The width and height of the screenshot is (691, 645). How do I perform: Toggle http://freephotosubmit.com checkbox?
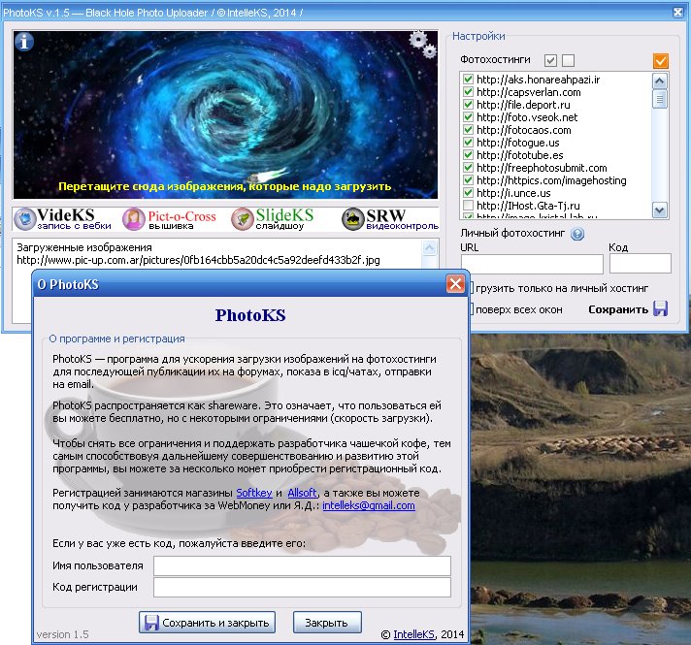[x=468, y=168]
